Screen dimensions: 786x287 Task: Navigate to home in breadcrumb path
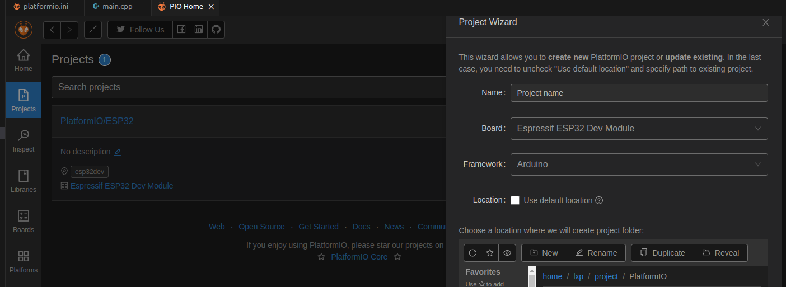click(x=553, y=276)
